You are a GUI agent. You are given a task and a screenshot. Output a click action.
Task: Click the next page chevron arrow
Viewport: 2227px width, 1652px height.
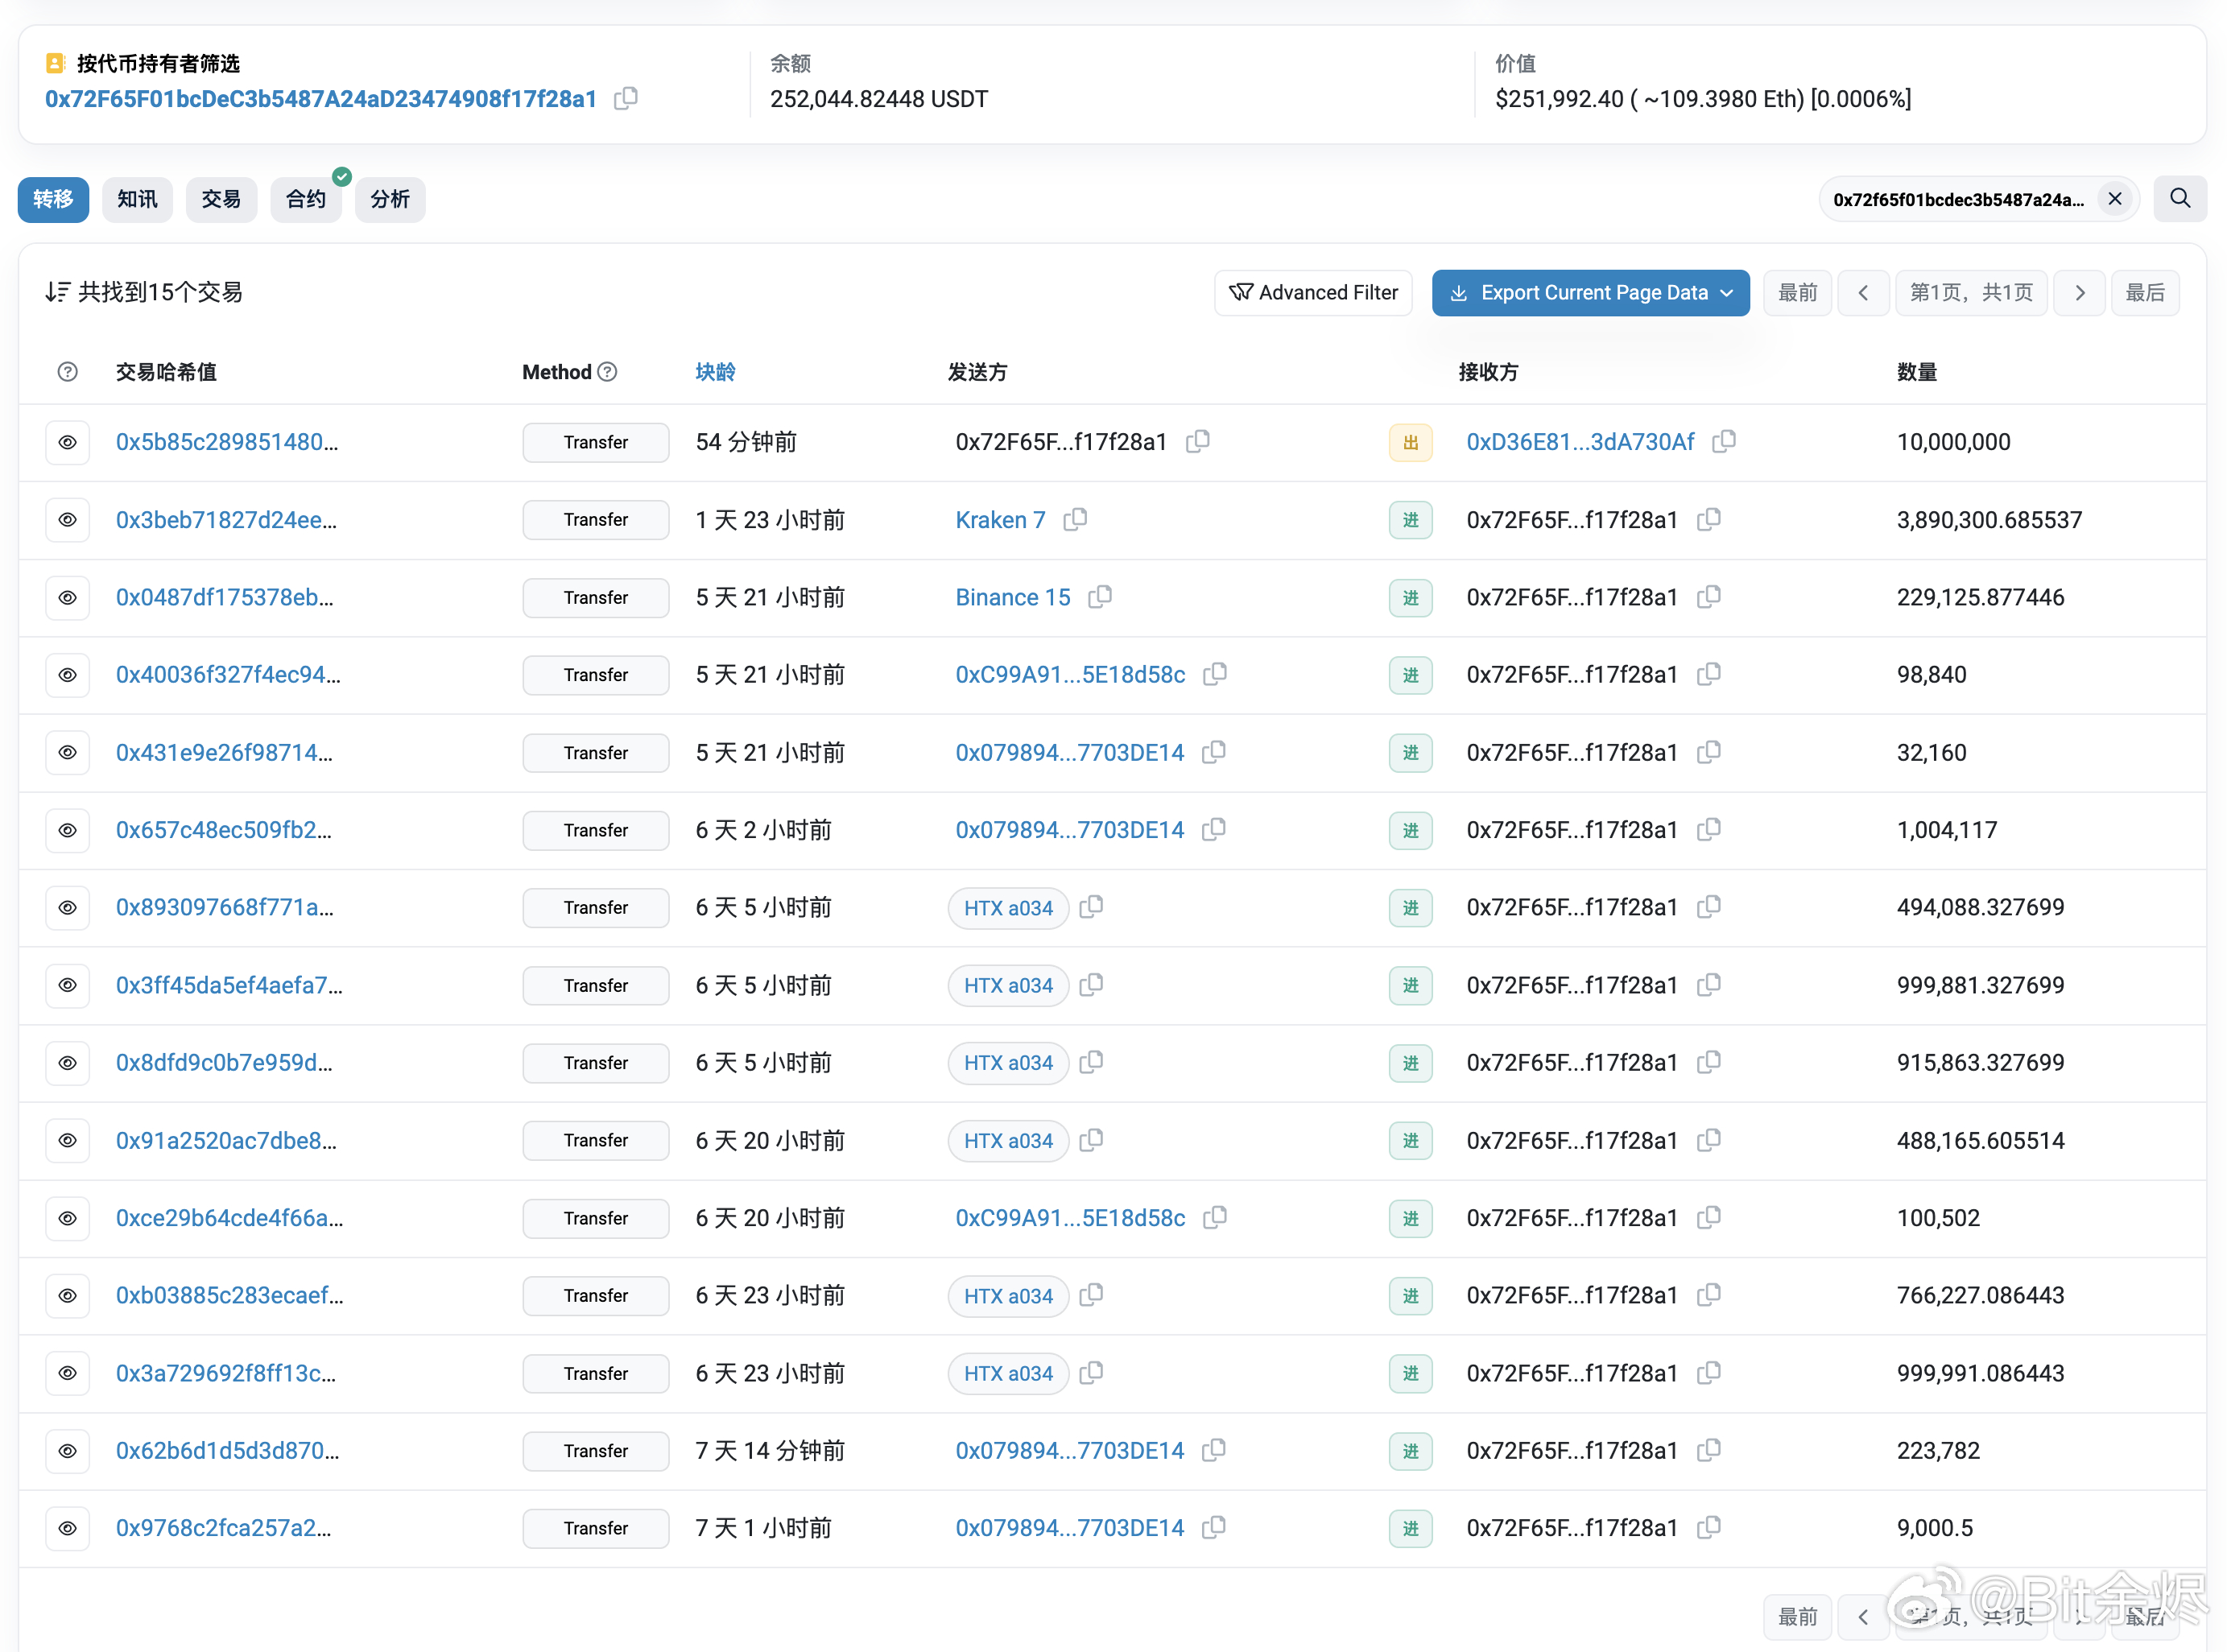coord(2080,291)
